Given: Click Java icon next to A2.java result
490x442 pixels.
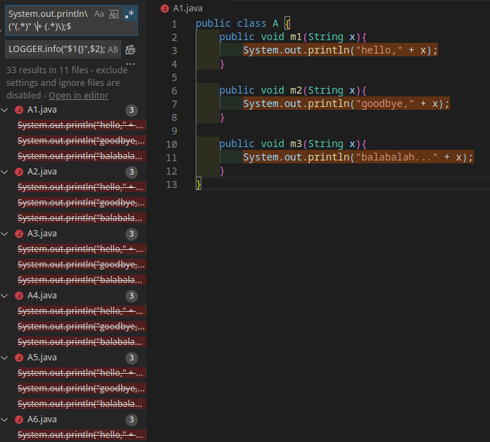Looking at the screenshot, I should tap(19, 172).
